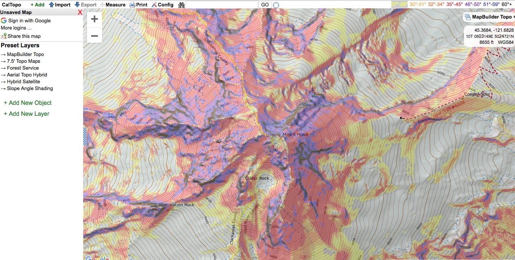Click the 32°-34° slope legend swatch
The width and height of the screenshot is (515, 260).
[436, 5]
